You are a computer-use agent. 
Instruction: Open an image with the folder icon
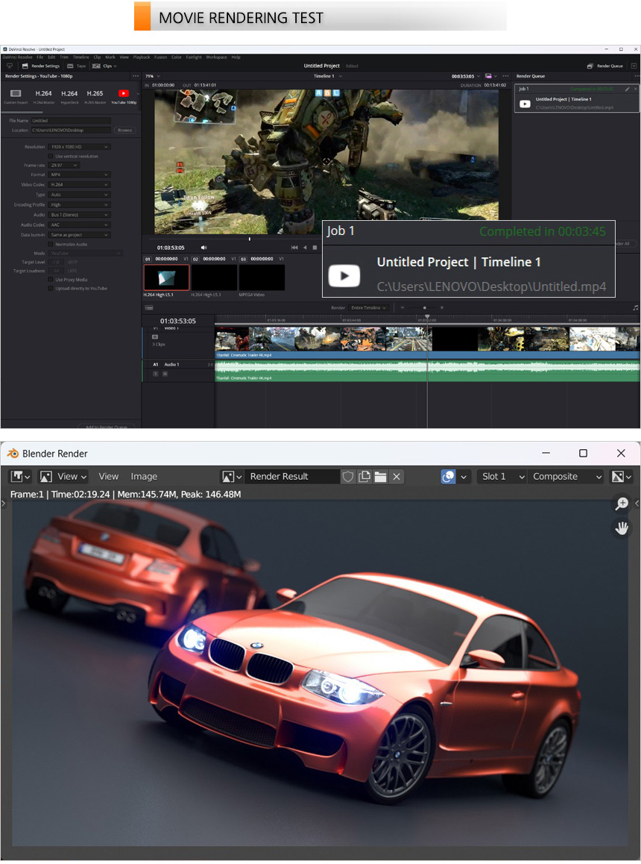pos(380,477)
